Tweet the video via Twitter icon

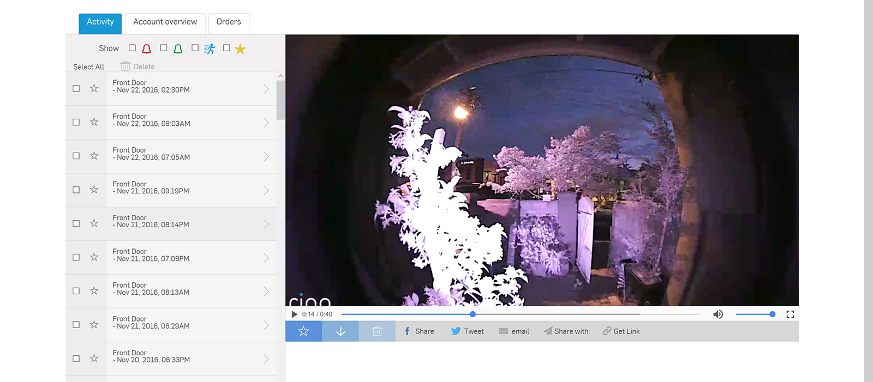[468, 331]
